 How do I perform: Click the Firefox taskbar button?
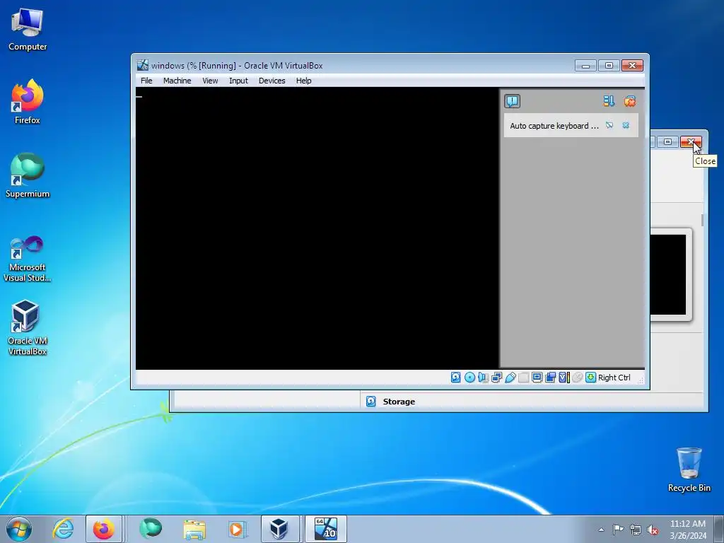[104, 529]
